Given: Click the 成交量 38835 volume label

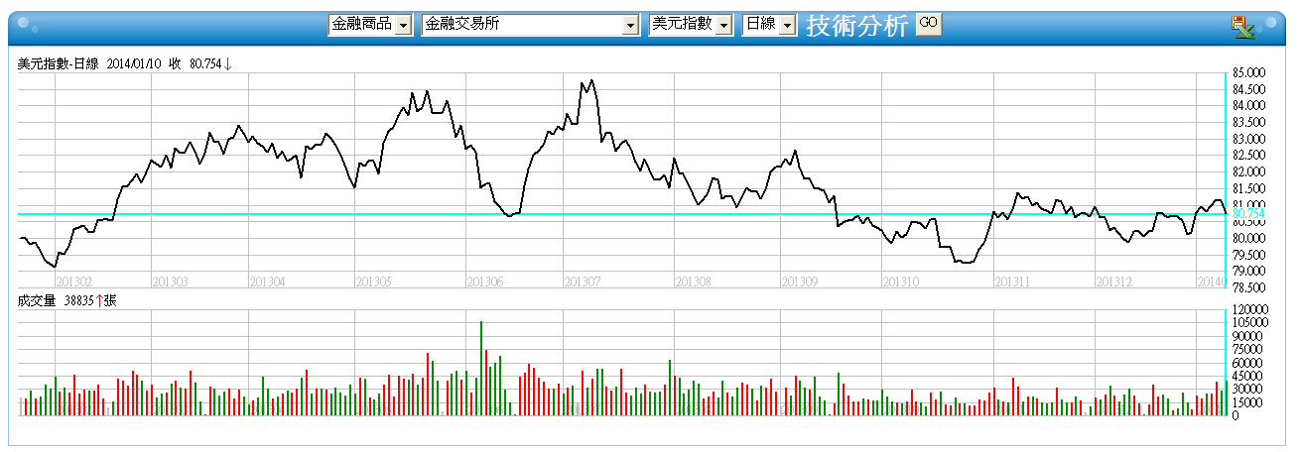Looking at the screenshot, I should (x=66, y=299).
